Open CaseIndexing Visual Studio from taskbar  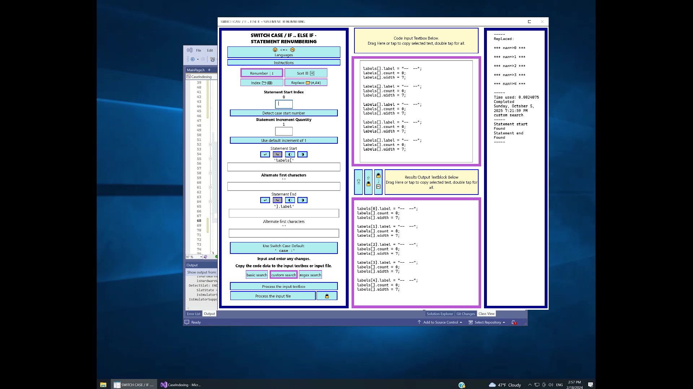point(180,385)
